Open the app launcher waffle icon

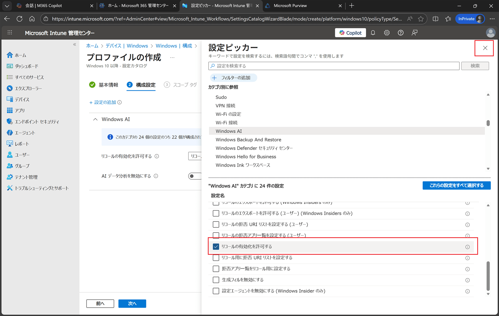(x=10, y=33)
